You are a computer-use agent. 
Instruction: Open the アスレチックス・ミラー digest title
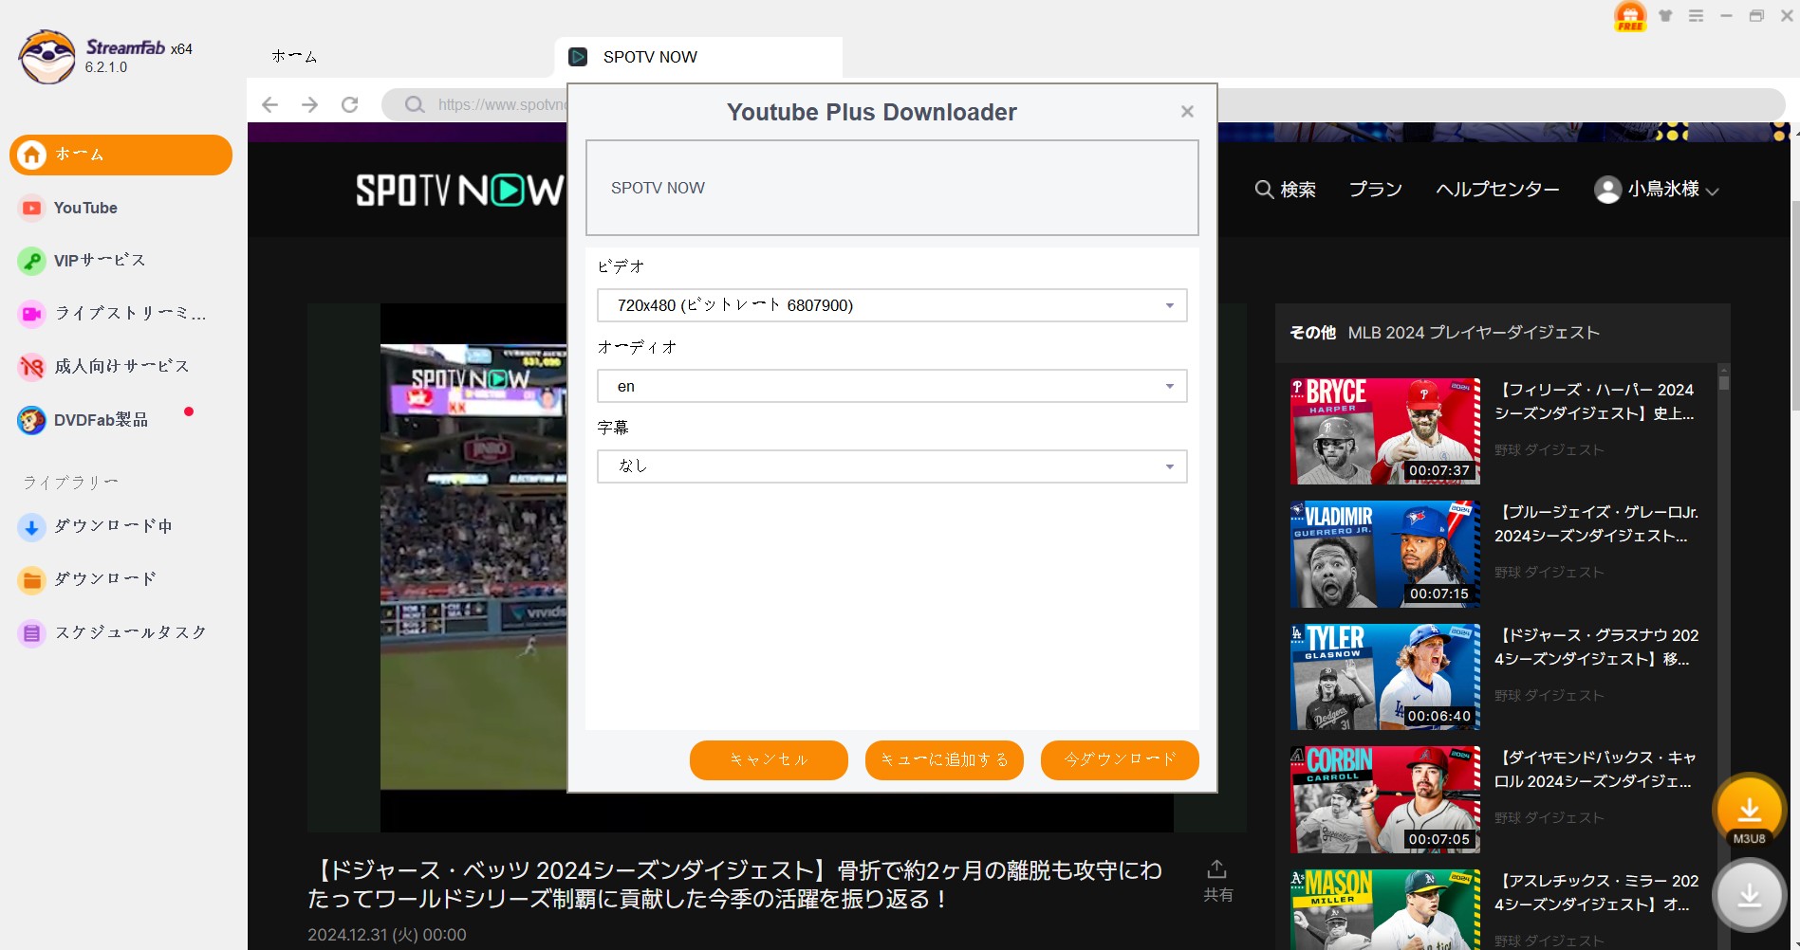1596,893
